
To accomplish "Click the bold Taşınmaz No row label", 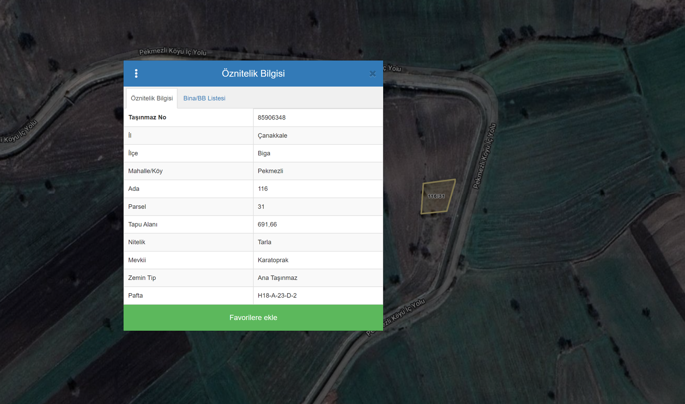I will tap(147, 117).
